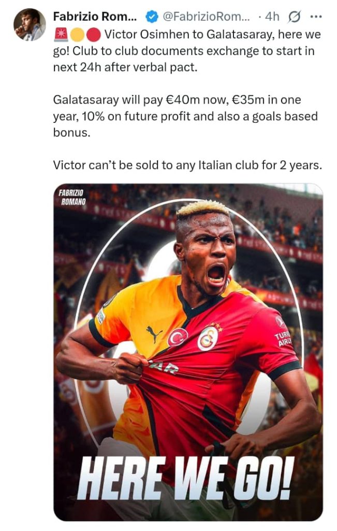Click the circle-slash Grok icon
Viewport: 337px width, 531px height.
pyautogui.click(x=294, y=17)
